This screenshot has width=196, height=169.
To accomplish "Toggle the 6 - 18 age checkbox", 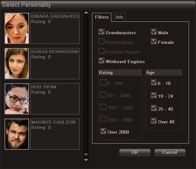I will coord(154,83).
